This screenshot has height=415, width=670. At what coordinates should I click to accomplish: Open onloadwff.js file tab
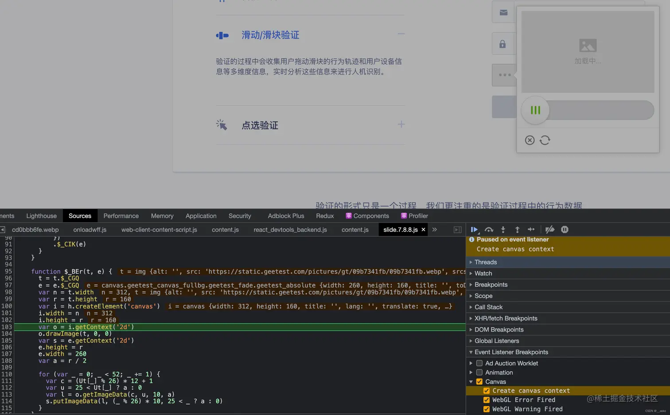point(90,230)
